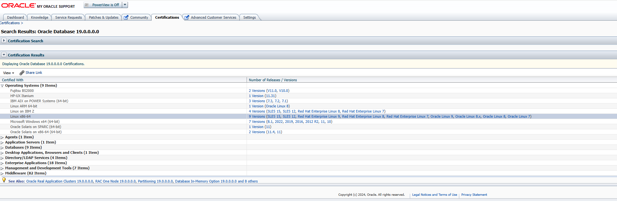Open the PowerView dropdown arrow
Viewport: 617px width, 208px height.
[125, 5]
